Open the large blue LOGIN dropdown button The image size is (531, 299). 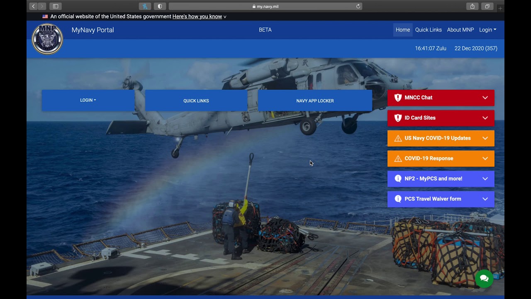pyautogui.click(x=88, y=100)
